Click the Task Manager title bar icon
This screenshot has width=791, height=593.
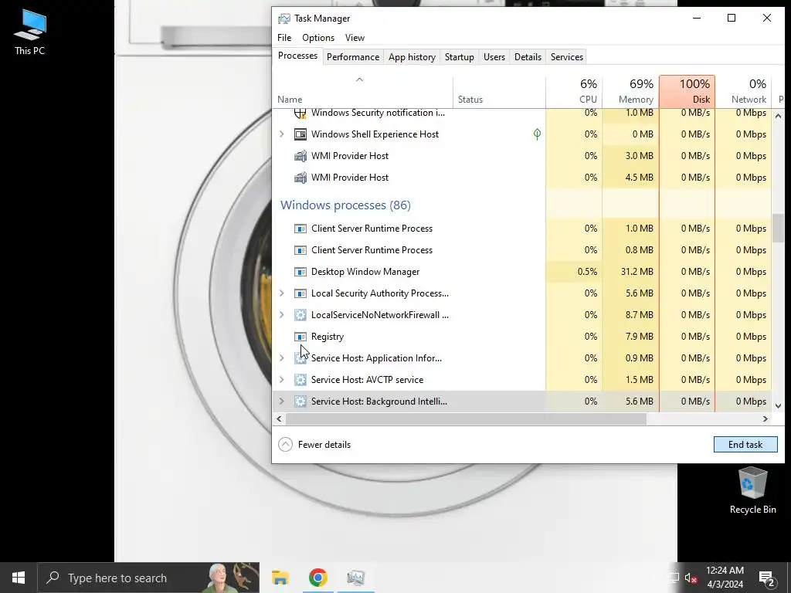point(284,19)
